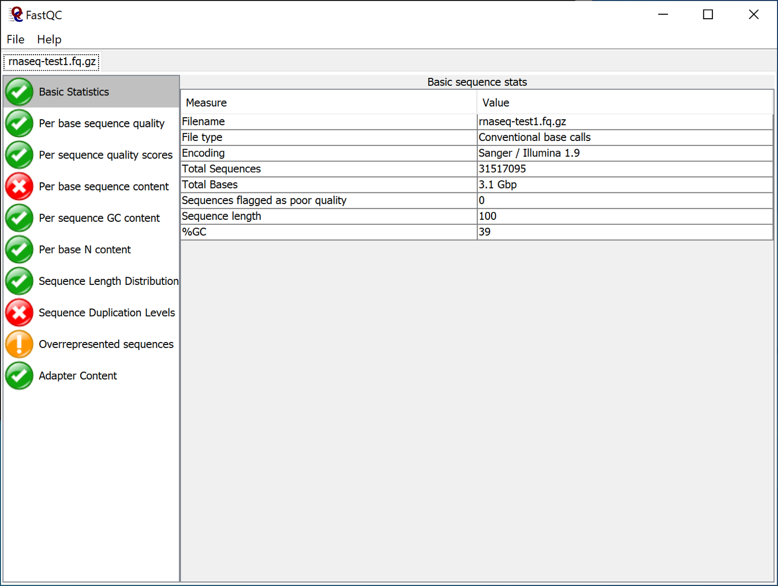Open the Help menu
778x586 pixels.
pos(49,39)
